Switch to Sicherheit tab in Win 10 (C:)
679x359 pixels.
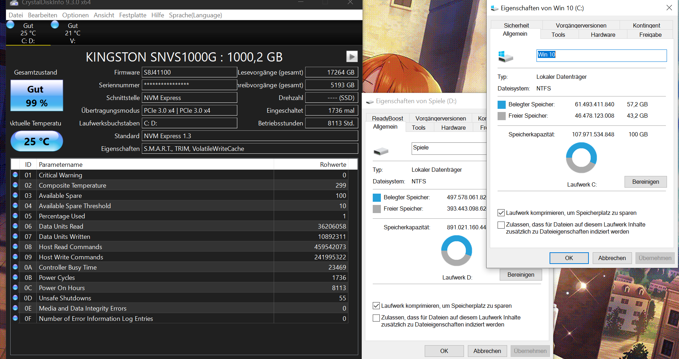point(516,25)
